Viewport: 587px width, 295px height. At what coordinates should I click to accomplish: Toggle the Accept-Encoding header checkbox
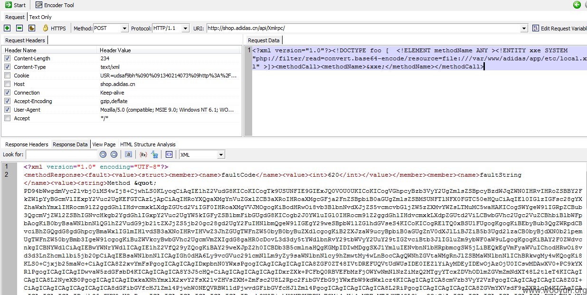(x=7, y=101)
